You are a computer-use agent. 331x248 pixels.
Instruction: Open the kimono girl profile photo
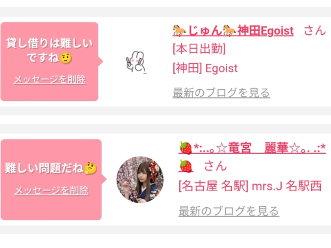coord(140,180)
